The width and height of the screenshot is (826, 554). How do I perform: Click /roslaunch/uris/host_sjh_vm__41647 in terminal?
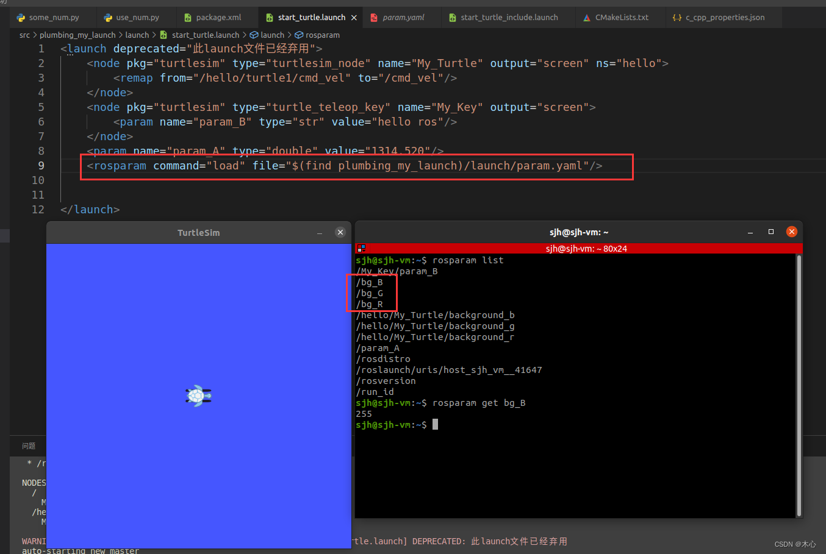[449, 370]
